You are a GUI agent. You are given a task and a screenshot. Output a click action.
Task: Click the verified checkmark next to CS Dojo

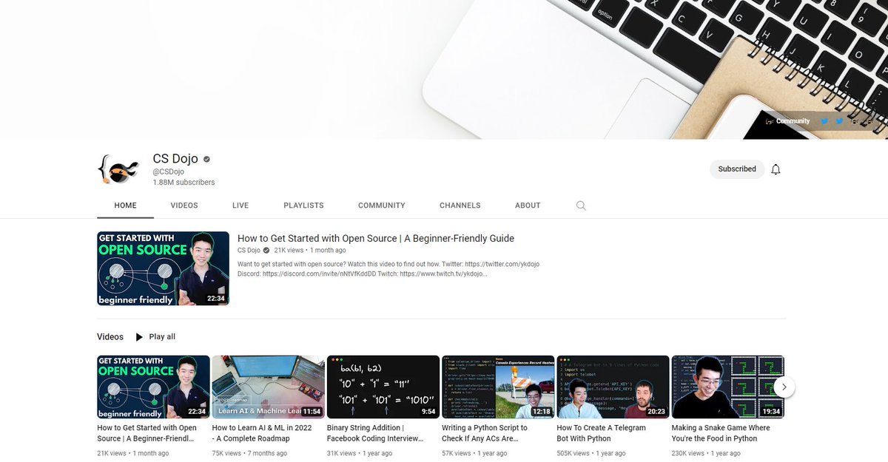point(205,158)
